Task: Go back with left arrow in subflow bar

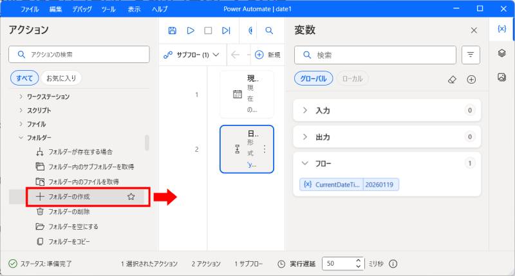Action: coord(235,55)
